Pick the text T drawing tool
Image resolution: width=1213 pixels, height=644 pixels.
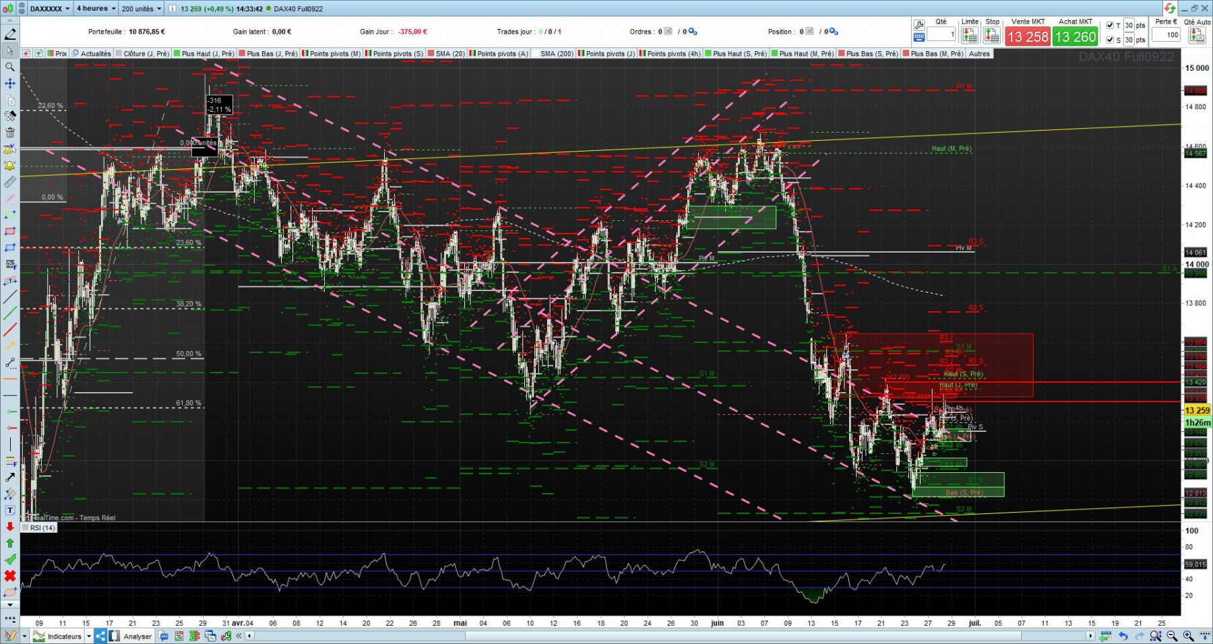coord(10,511)
